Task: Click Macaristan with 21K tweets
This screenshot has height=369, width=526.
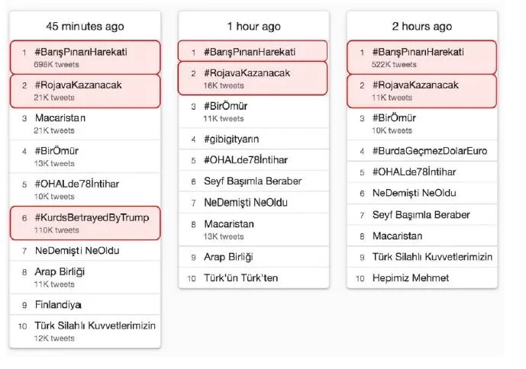Action: tap(86, 124)
